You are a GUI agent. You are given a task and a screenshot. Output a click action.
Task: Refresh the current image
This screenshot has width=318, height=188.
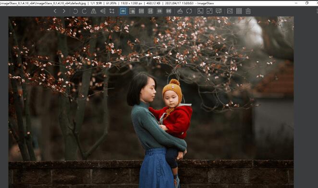pos(189,11)
